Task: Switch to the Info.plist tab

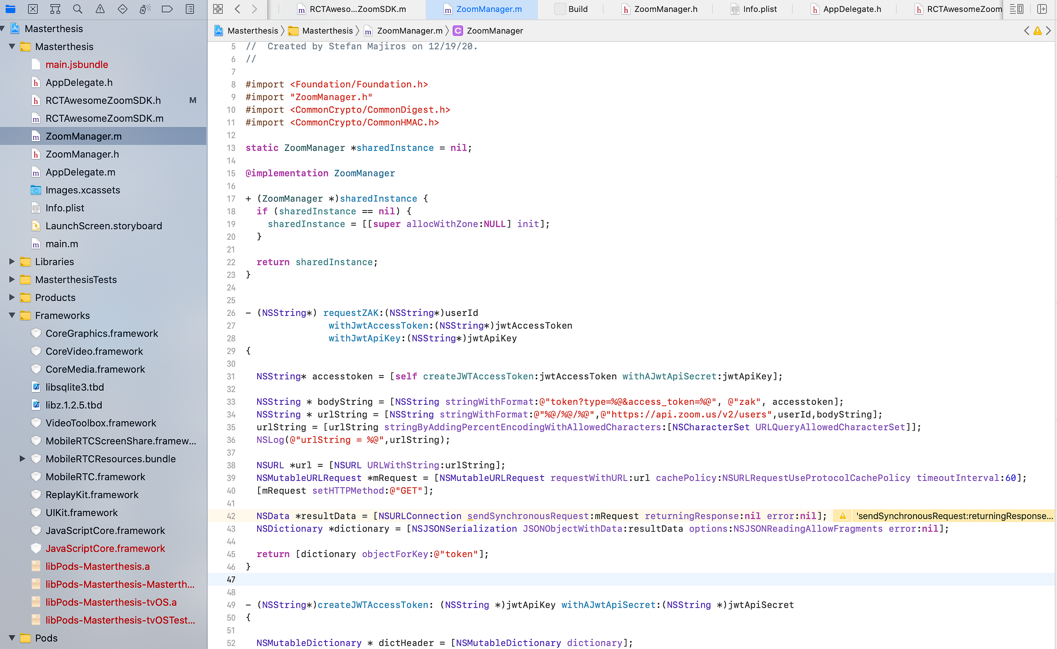Action: point(759,9)
